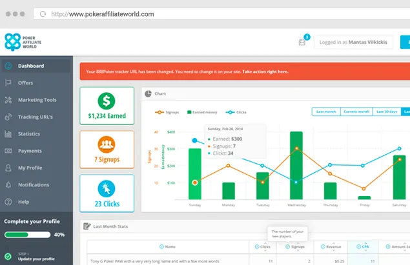Toggle the Signups series in chart legend

coord(169,112)
